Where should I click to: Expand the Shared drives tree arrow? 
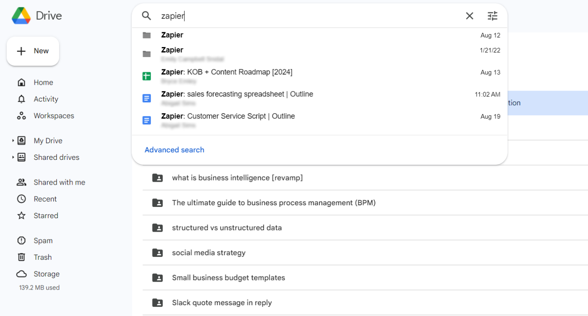13,157
